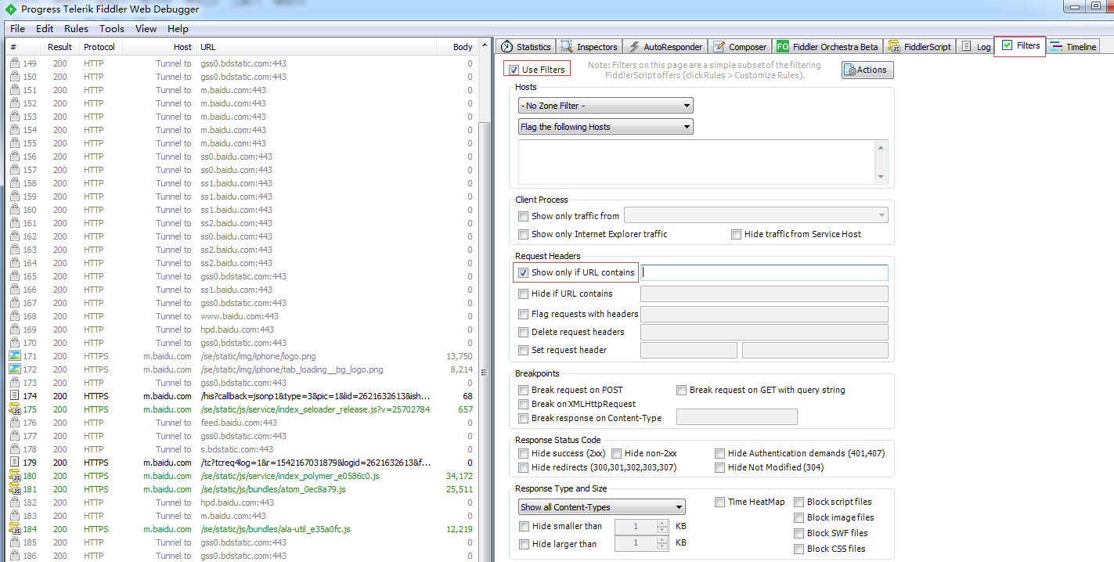Enable Hide if URL contains checkbox

524,294
